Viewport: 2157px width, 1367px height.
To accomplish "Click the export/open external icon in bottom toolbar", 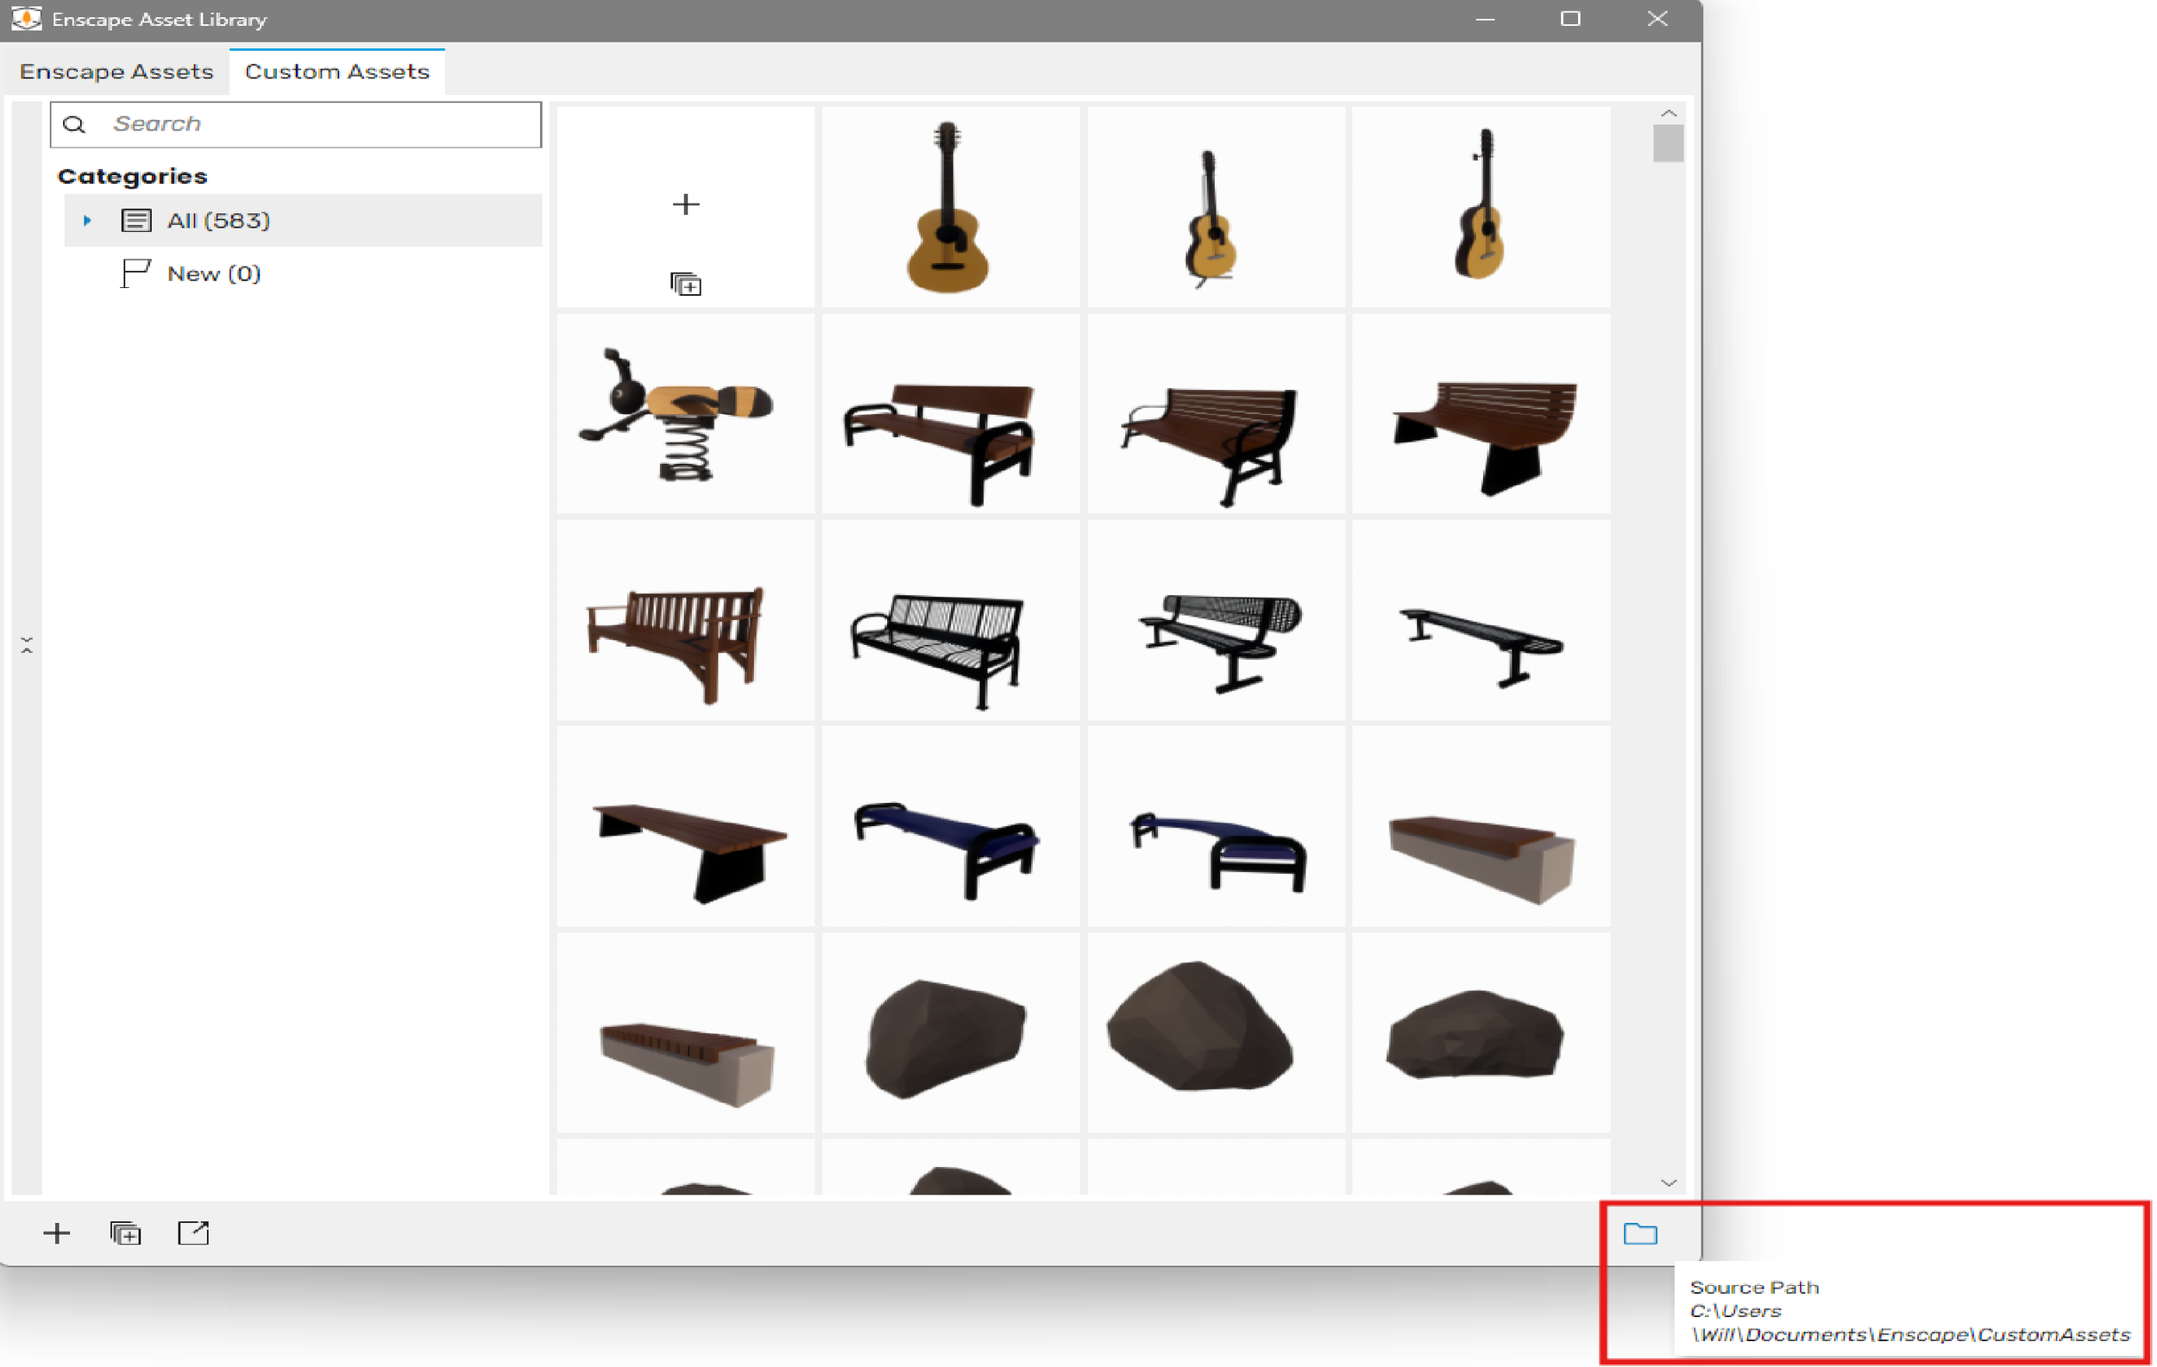I will [x=192, y=1232].
